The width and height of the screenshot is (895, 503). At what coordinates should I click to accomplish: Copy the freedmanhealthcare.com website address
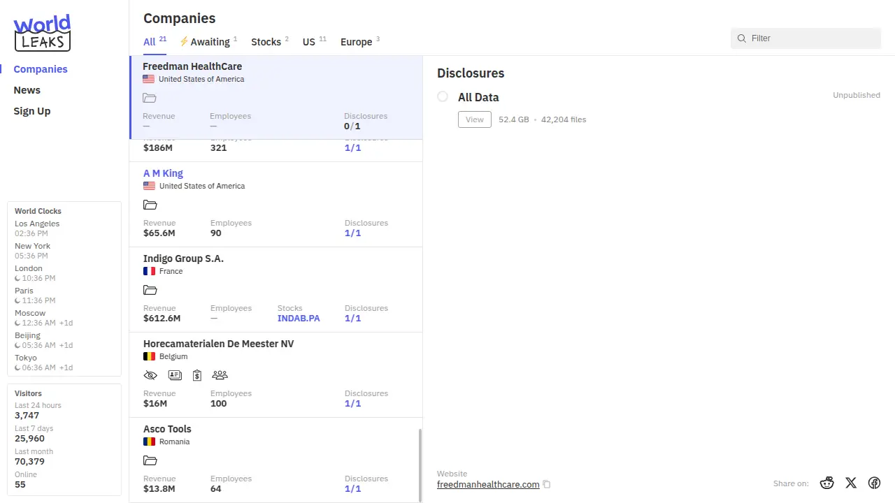(547, 485)
